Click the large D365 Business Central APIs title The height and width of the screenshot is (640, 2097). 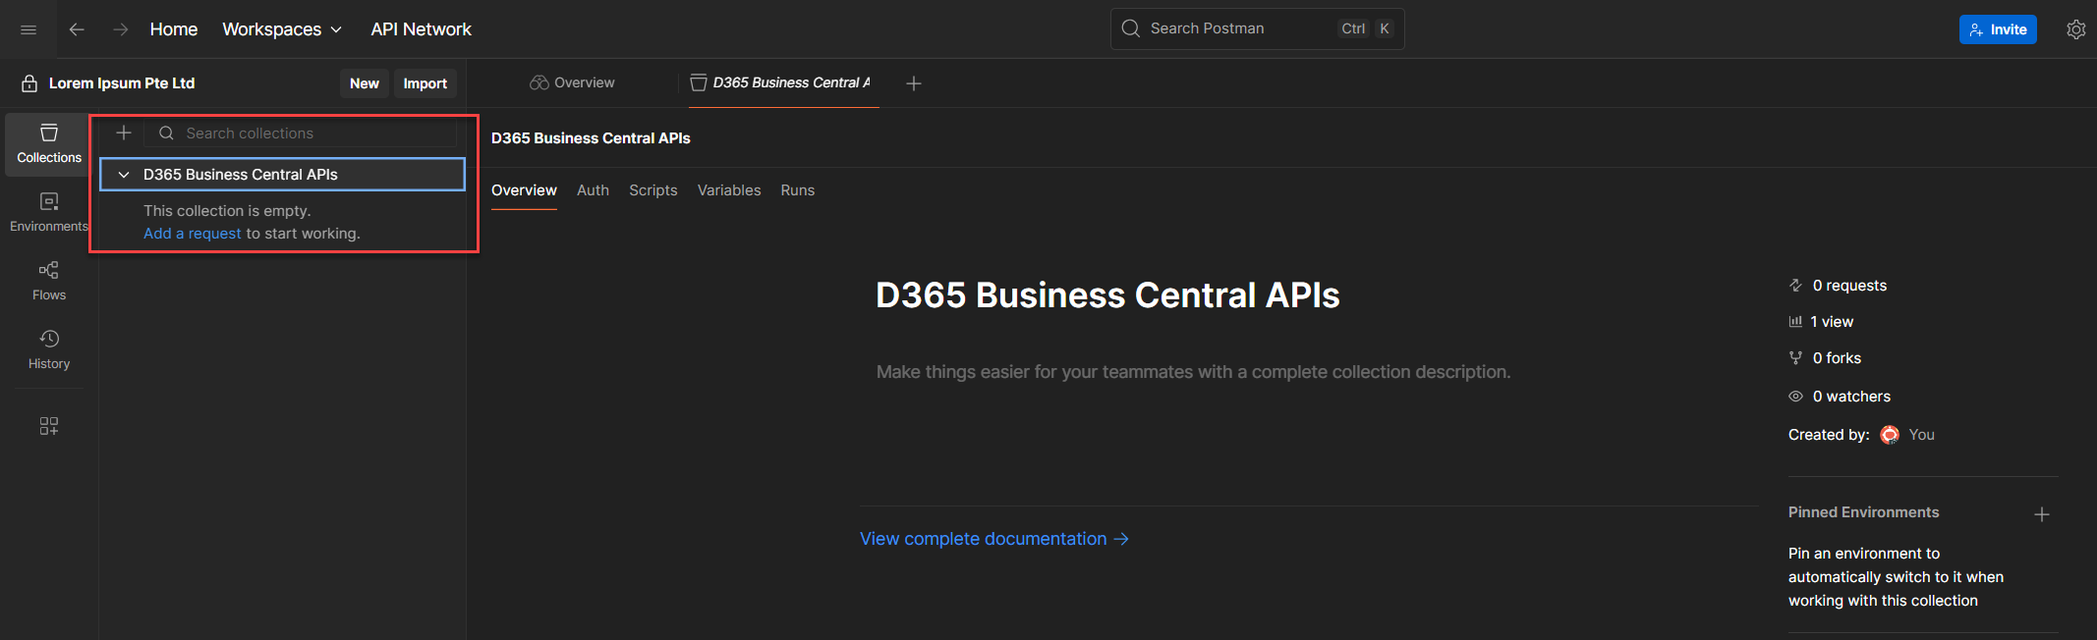1107,295
